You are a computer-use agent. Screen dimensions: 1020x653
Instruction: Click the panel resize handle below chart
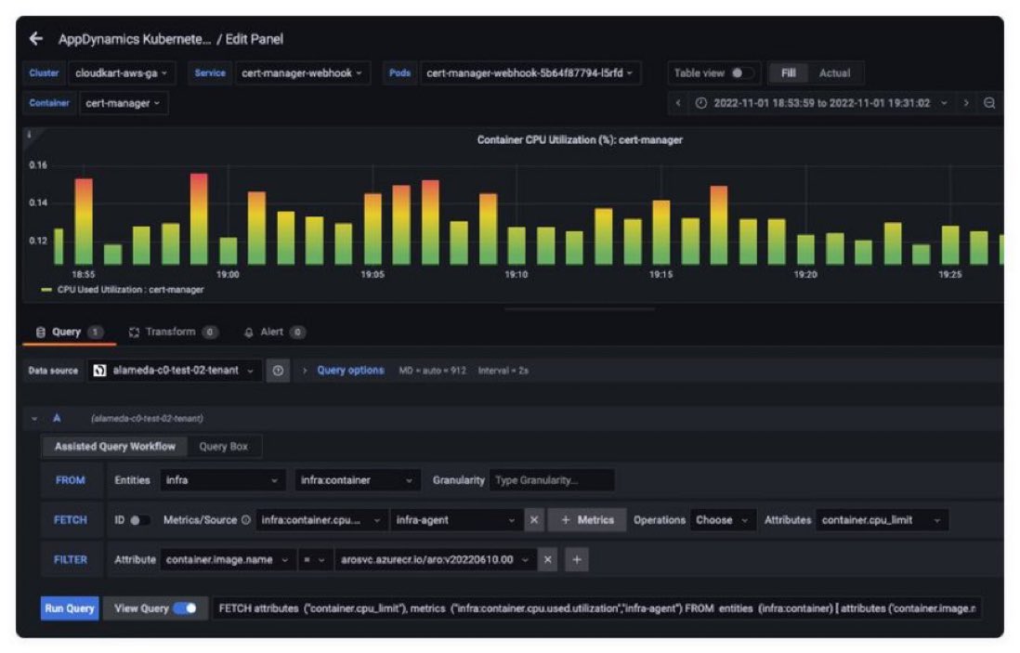pyautogui.click(x=580, y=309)
